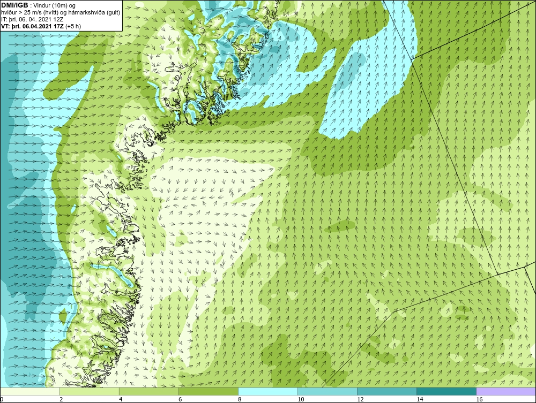Click the legend scale label 16
This screenshot has width=536, height=403.
click(479, 399)
